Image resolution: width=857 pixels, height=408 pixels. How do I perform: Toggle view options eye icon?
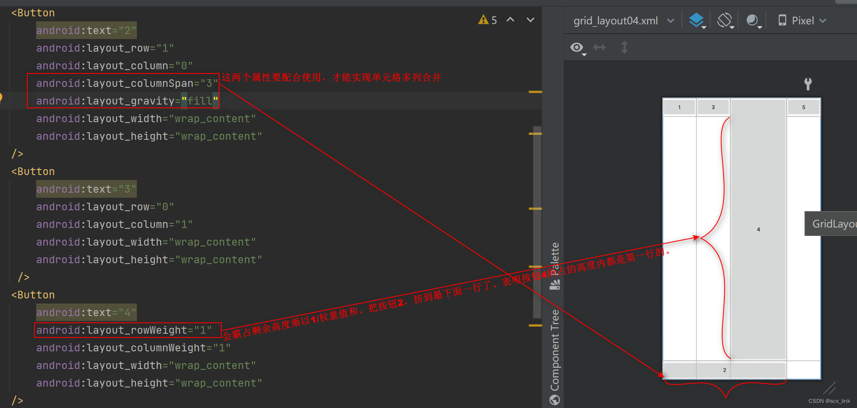tap(577, 48)
